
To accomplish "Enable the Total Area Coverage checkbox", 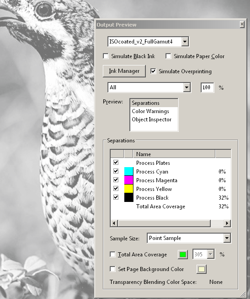I will (x=113, y=255).
